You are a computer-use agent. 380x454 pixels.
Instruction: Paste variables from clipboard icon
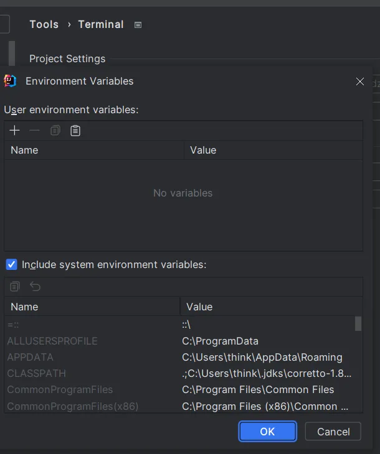[x=75, y=131]
